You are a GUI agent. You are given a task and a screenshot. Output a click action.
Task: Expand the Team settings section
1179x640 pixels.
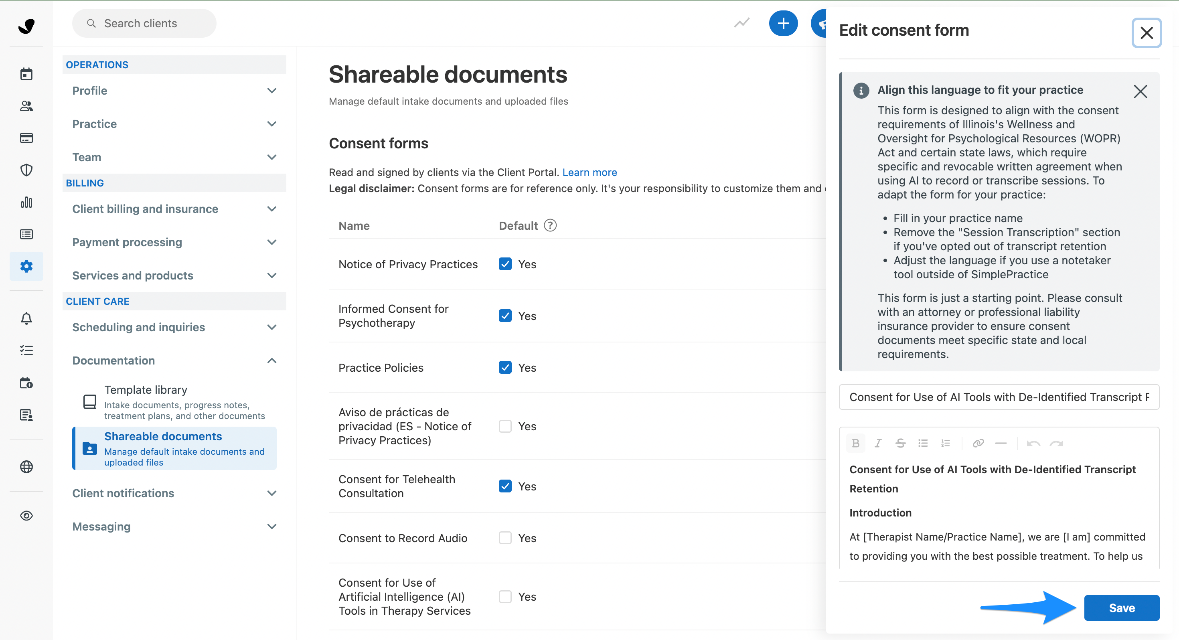coord(174,157)
